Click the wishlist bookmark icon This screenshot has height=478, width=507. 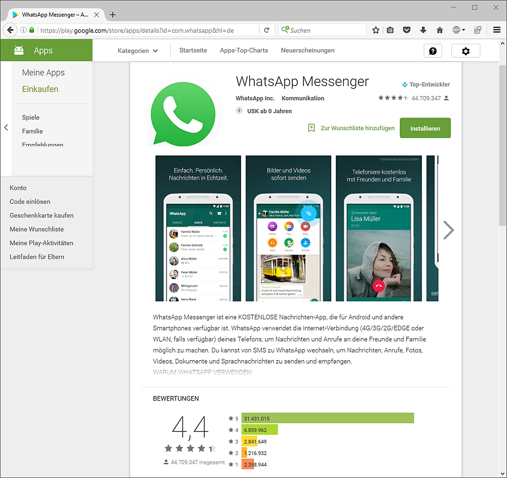[x=311, y=128]
